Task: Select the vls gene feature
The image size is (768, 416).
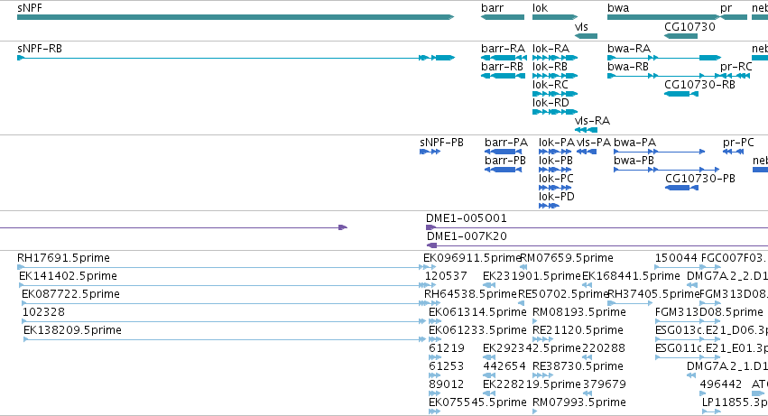Action: click(x=586, y=36)
